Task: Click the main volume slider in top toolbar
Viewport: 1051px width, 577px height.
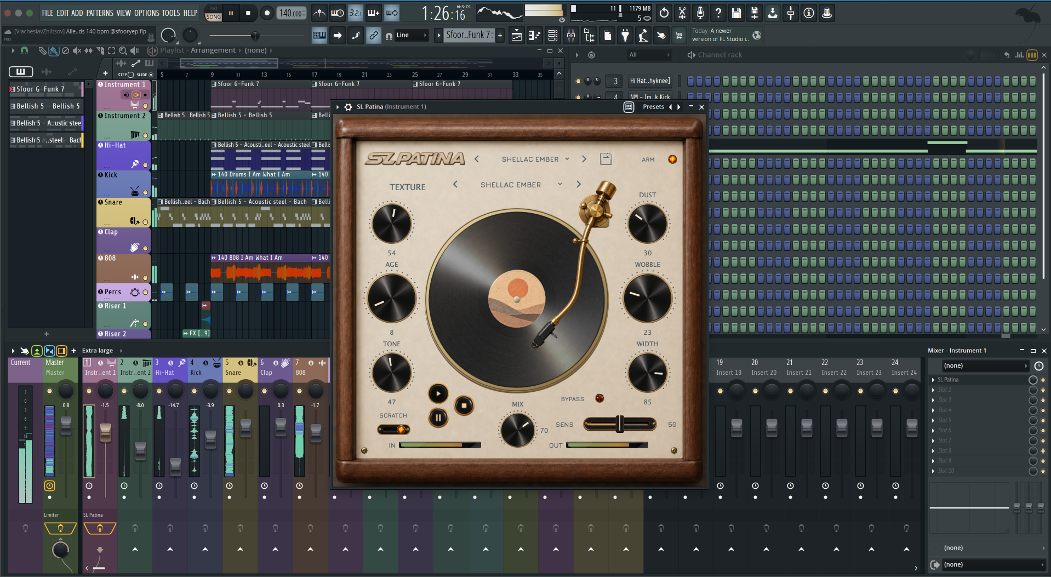Action: point(255,36)
